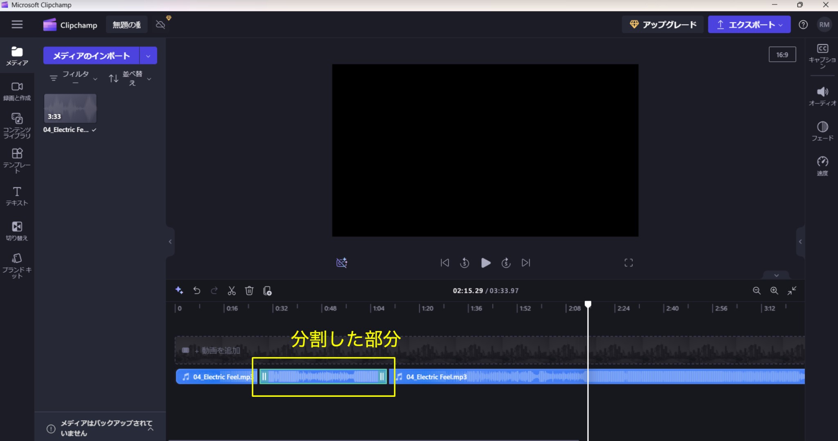The width and height of the screenshot is (838, 441).
Task: Click the horizontal timeline scrollbar
Action: [x=374, y=440]
